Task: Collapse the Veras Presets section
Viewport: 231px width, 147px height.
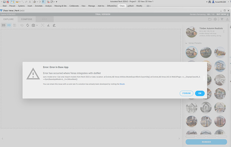Action: [186, 43]
